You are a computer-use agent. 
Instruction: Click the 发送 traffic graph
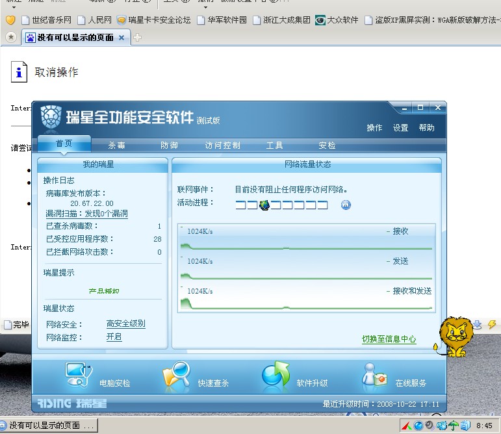[307, 268]
